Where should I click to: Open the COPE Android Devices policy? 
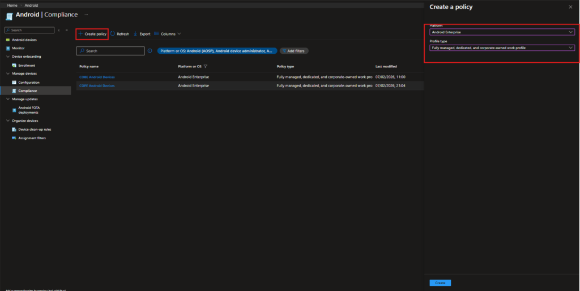(x=97, y=85)
